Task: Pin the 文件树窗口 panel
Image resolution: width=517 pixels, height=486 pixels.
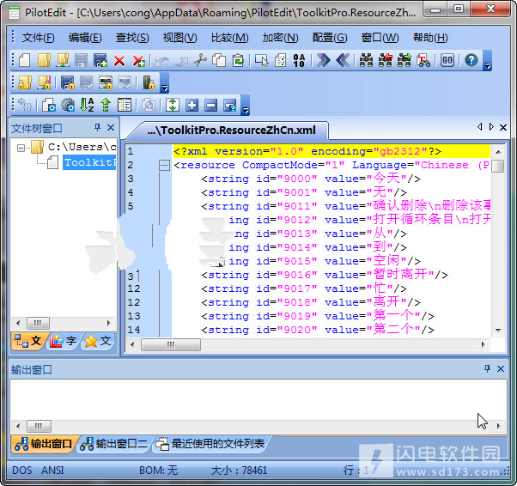Action: click(x=97, y=128)
